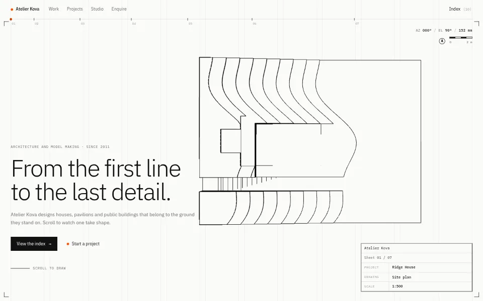Click the 0 to 2 m scale bar

click(x=460, y=40)
